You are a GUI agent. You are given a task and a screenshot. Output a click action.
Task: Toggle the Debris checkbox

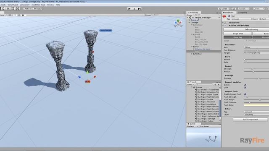[245, 85]
